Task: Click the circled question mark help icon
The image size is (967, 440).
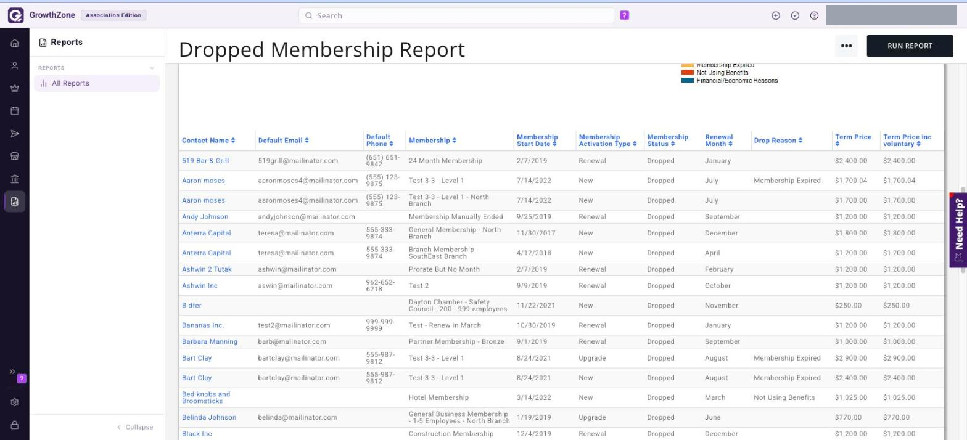Action: tap(814, 15)
